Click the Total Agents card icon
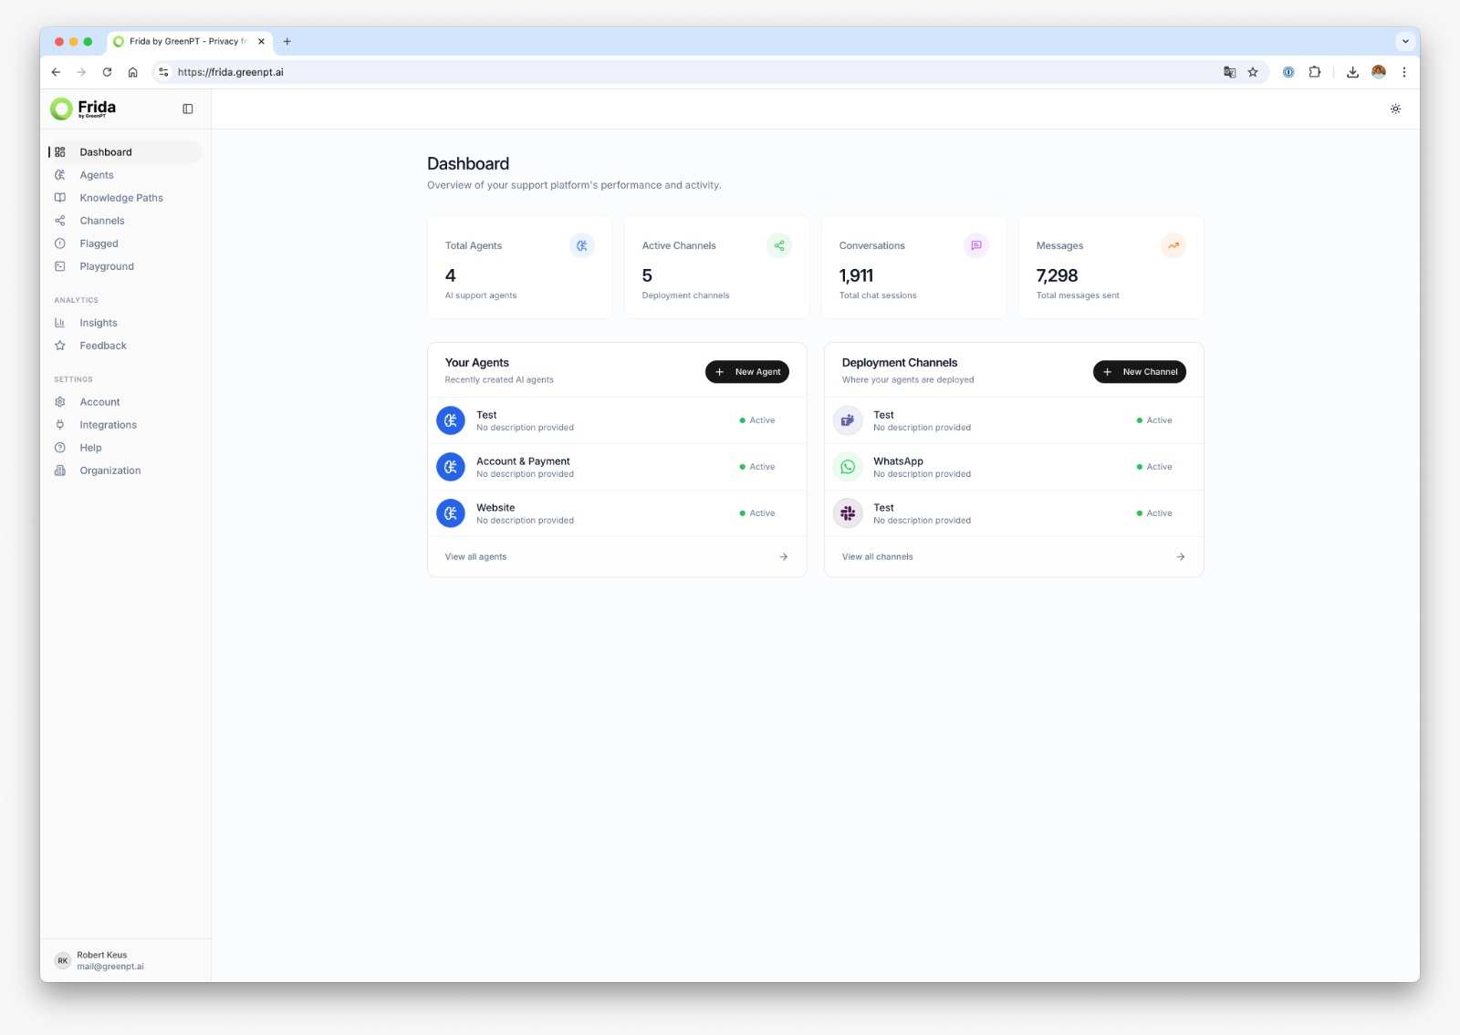 pyautogui.click(x=581, y=245)
